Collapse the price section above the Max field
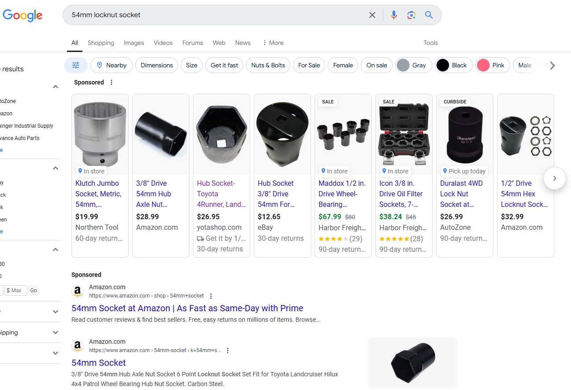This screenshot has width=571, height=390. [56, 250]
